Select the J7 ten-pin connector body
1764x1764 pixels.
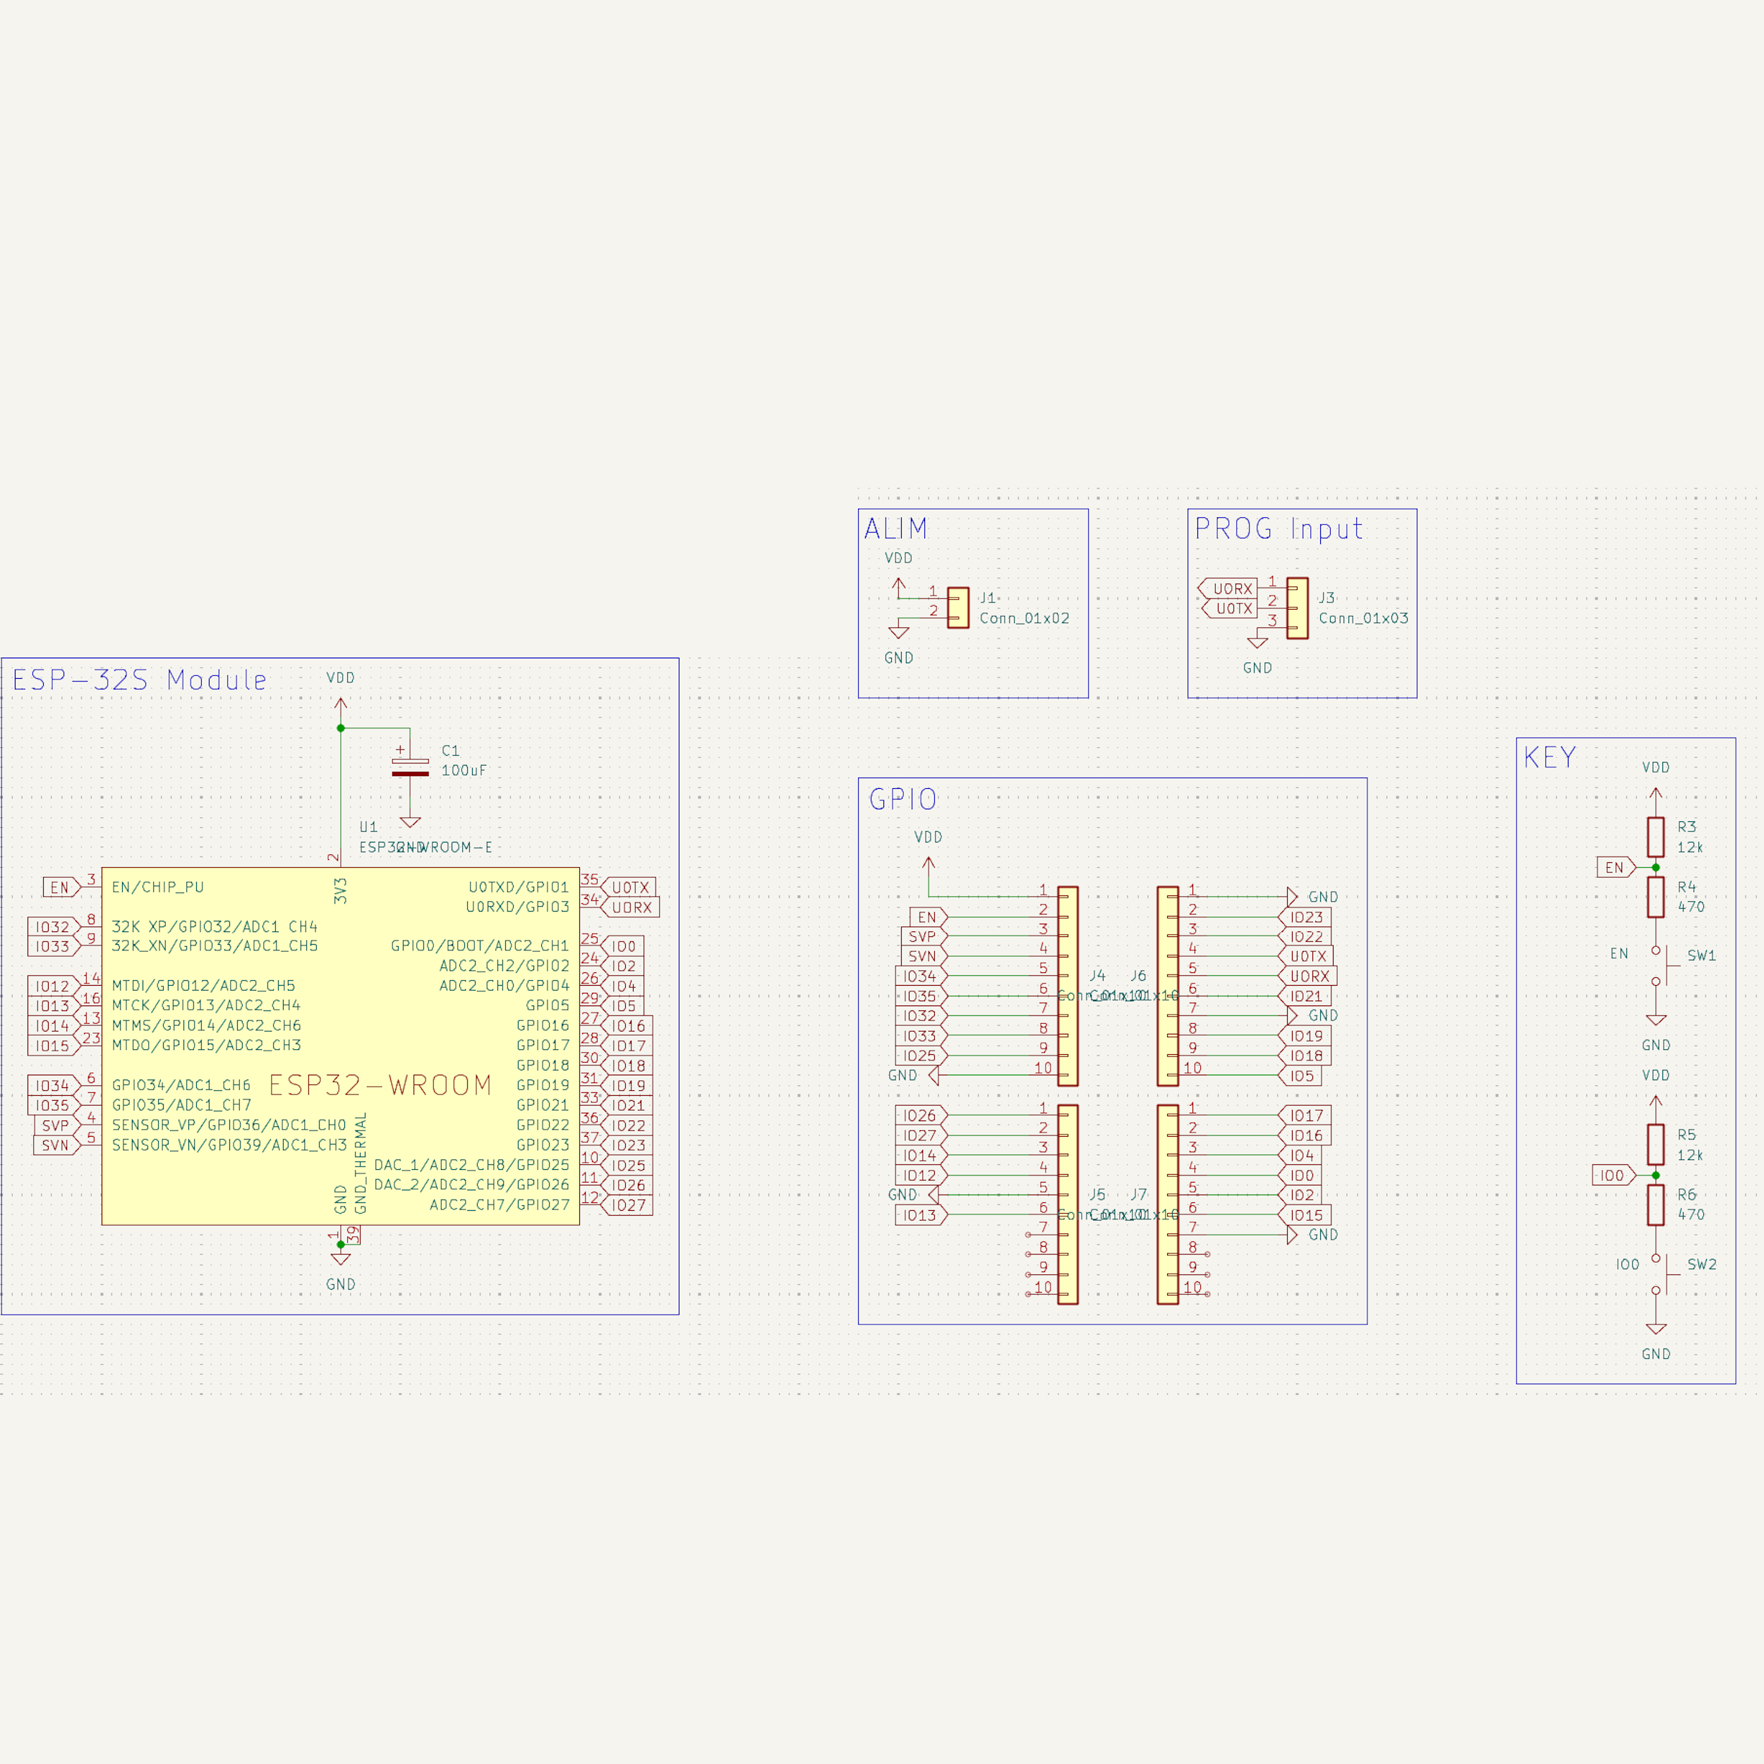[1168, 1204]
